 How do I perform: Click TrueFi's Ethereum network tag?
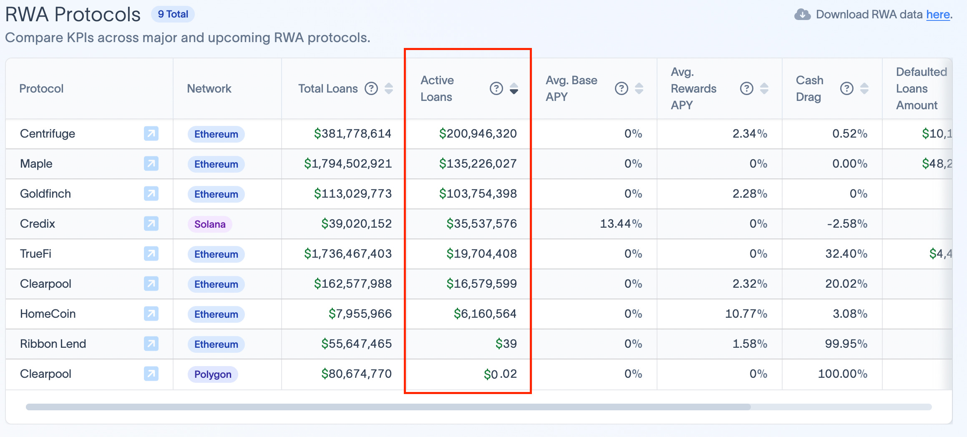216,254
